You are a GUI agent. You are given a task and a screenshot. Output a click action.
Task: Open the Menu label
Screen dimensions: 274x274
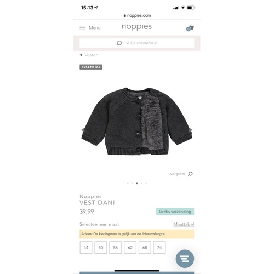[95, 28]
